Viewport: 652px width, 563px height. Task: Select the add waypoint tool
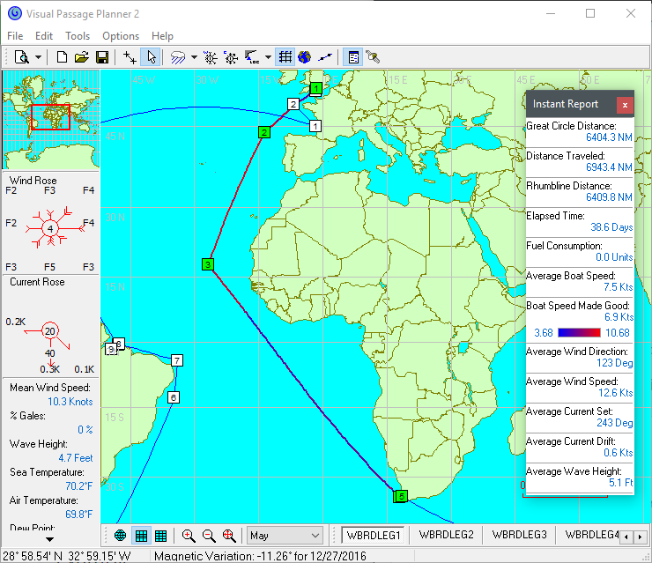tap(130, 57)
